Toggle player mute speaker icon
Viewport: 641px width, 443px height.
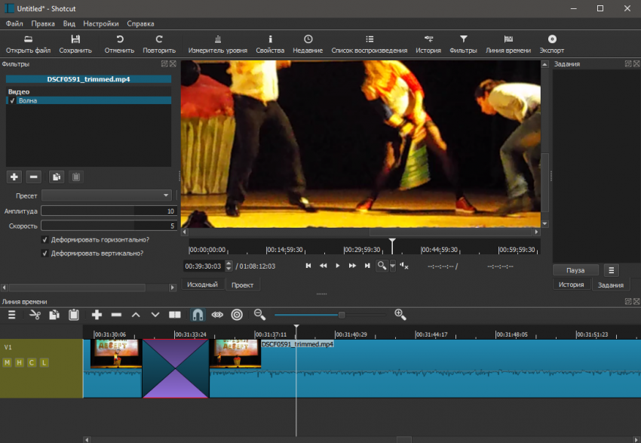tap(404, 266)
